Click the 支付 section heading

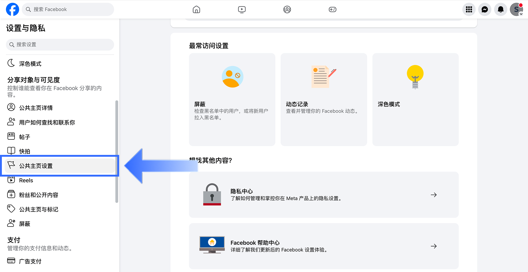point(14,240)
